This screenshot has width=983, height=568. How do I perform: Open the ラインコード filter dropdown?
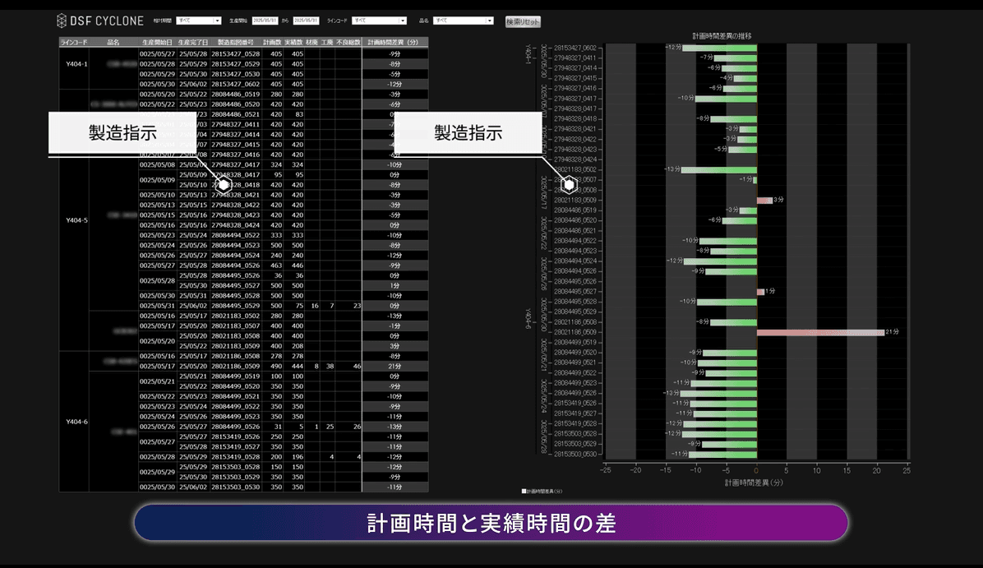coord(379,21)
